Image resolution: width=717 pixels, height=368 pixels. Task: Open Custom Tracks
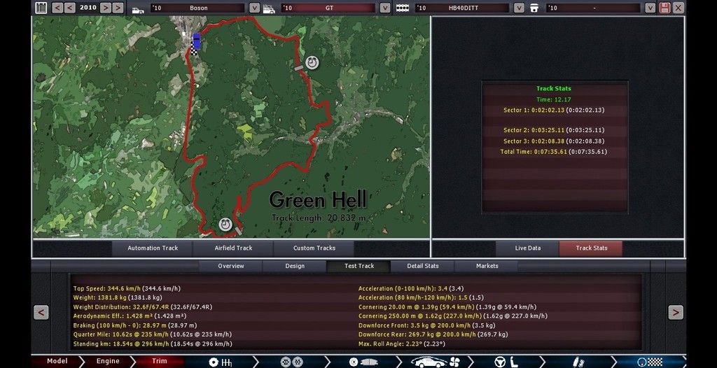click(314, 248)
